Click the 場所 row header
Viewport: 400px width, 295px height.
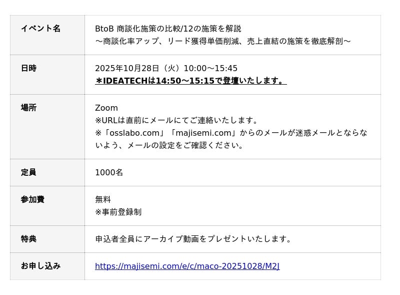pos(28,108)
